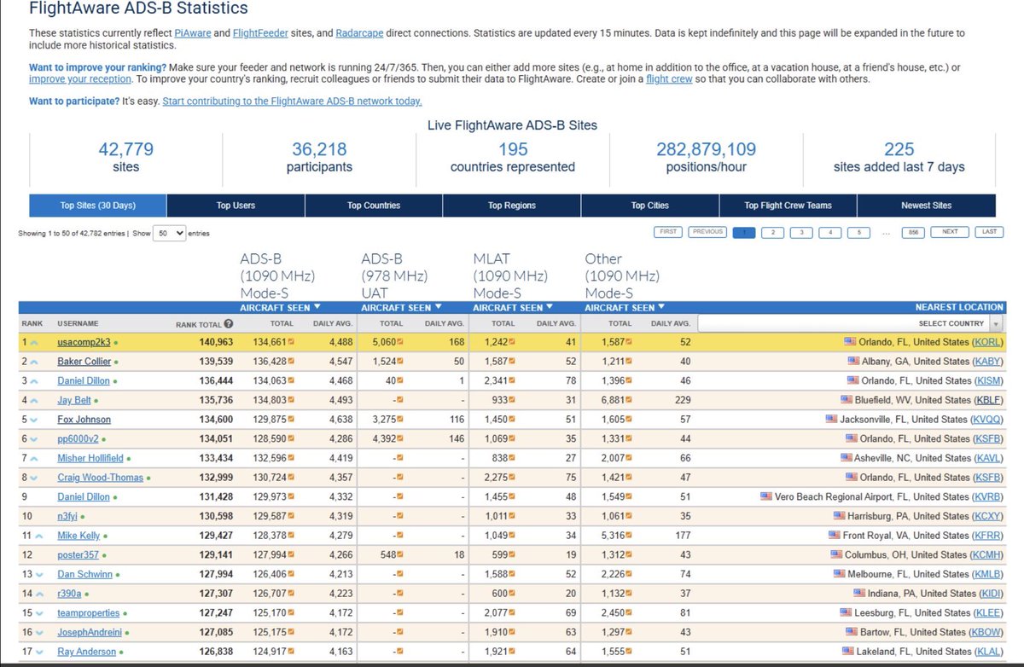
Task: Open the chart icon beside 3,275
Action: 400,420
